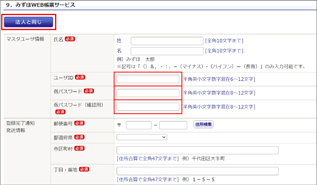
Task: Click the 登録完了通知 発送情報 section label
Action: tap(21, 127)
